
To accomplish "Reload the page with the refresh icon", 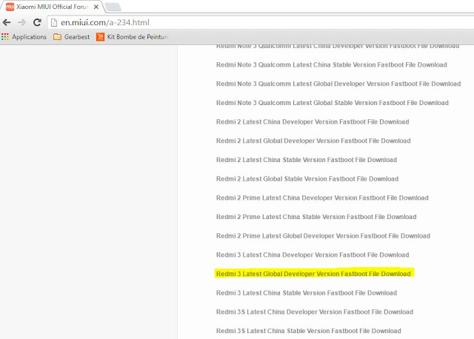I will pyautogui.click(x=37, y=22).
